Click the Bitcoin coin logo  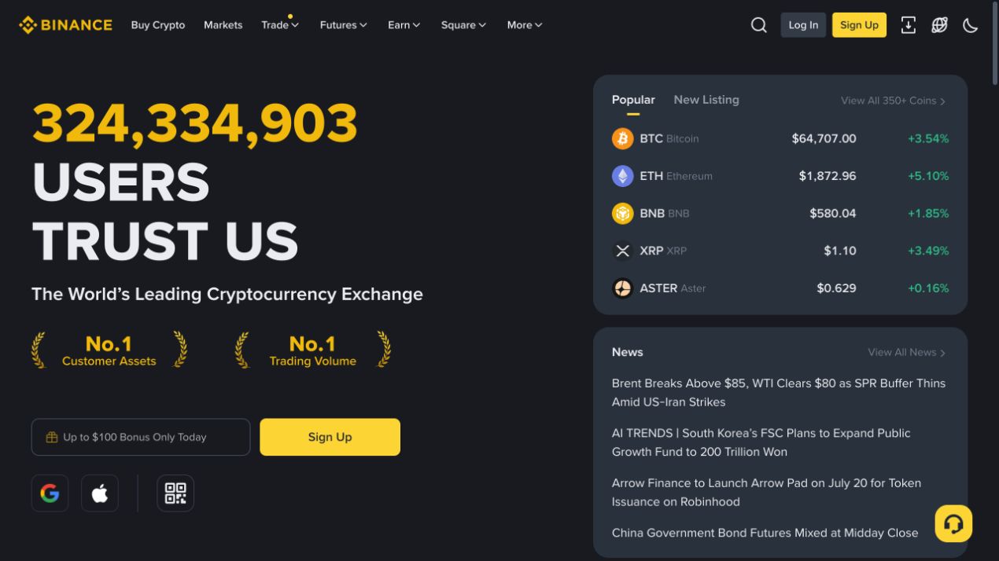[622, 138]
